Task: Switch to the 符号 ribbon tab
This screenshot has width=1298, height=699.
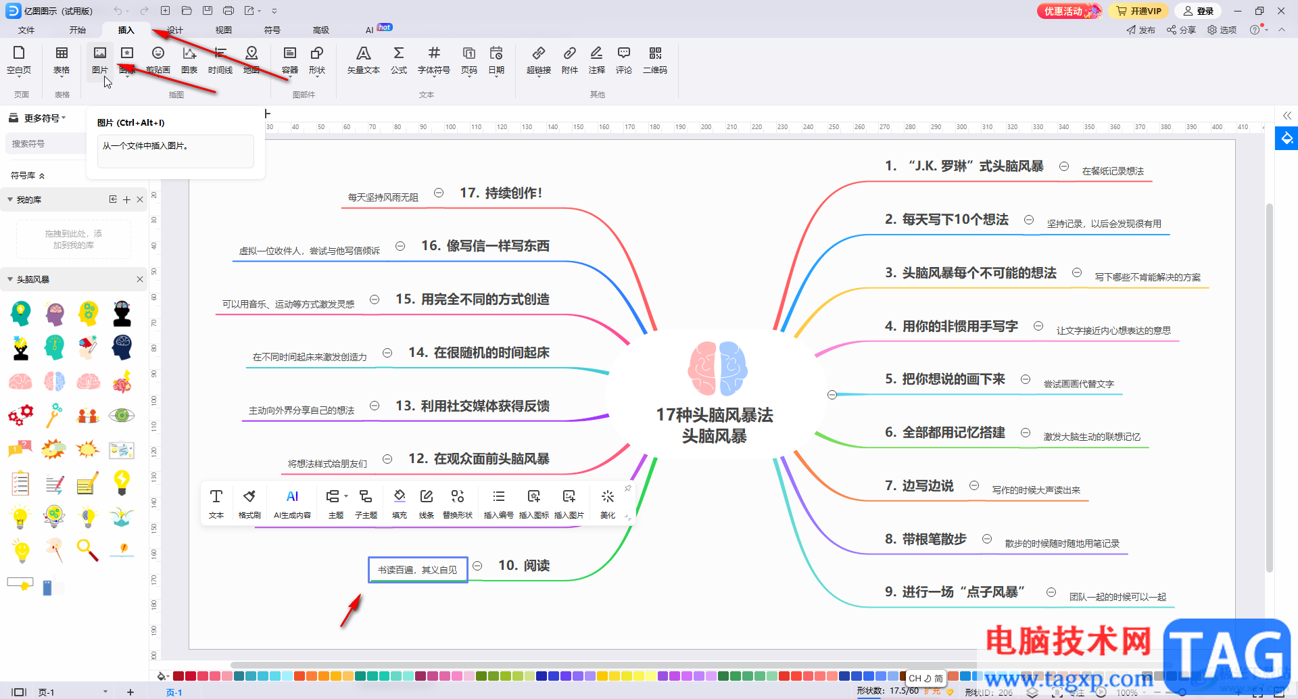Action: [x=272, y=30]
